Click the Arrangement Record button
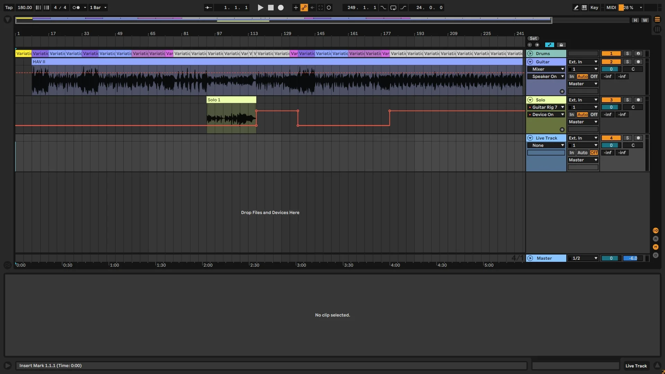This screenshot has height=374, width=665. click(x=281, y=7)
